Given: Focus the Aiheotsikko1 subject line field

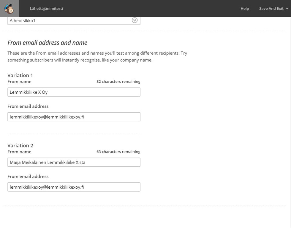Looking at the screenshot, I should pos(74,20).
